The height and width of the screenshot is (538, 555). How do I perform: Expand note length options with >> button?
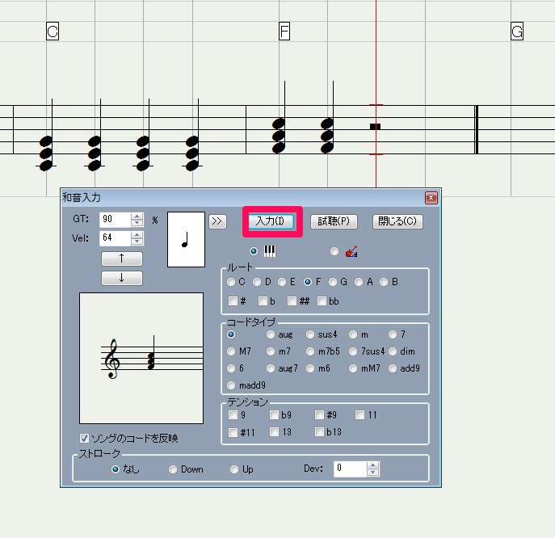tap(217, 221)
